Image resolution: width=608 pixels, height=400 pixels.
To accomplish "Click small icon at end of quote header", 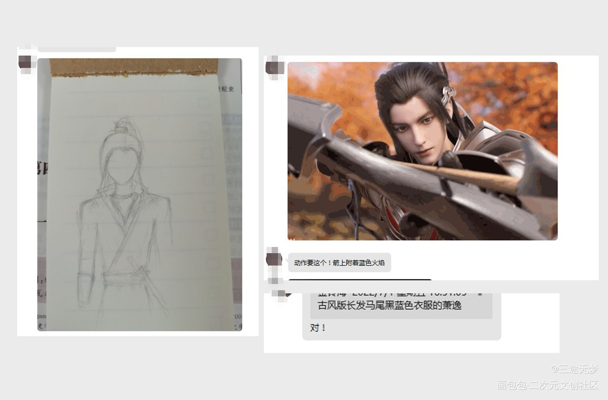I will [x=480, y=294].
